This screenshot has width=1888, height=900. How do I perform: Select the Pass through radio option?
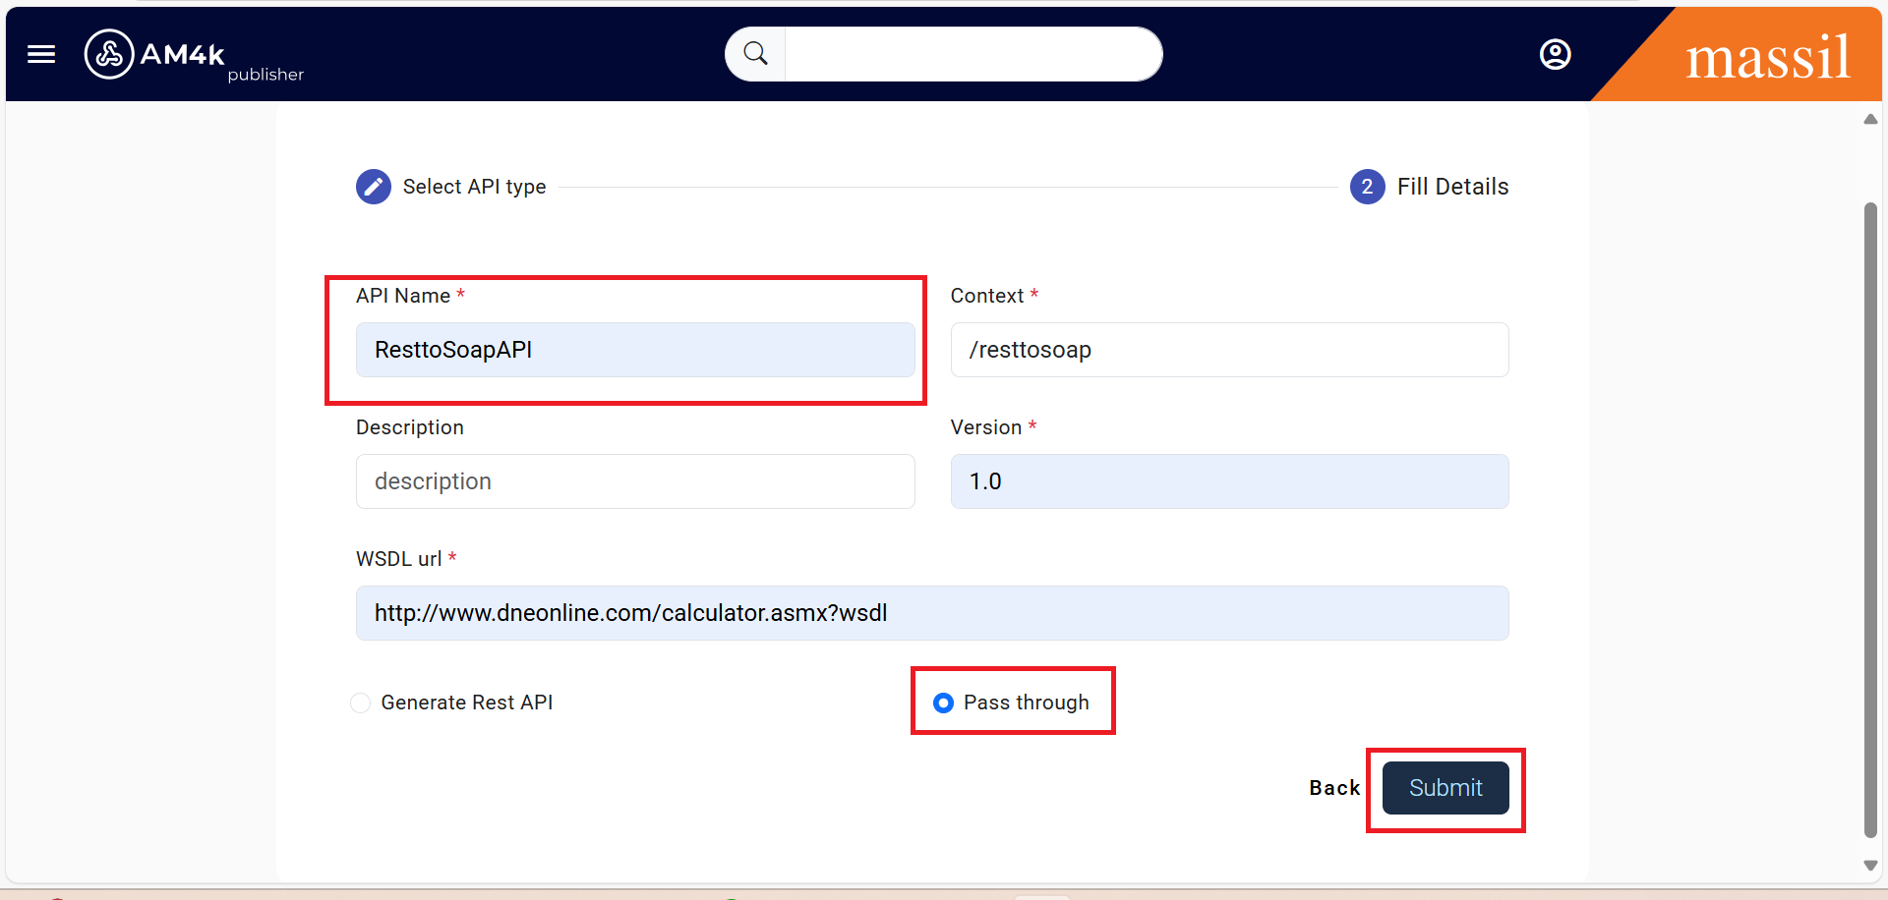(943, 703)
